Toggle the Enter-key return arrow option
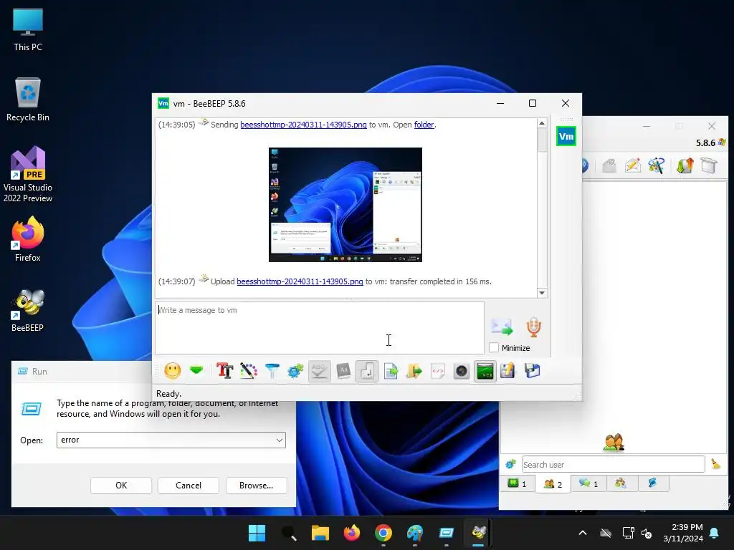 (366, 372)
